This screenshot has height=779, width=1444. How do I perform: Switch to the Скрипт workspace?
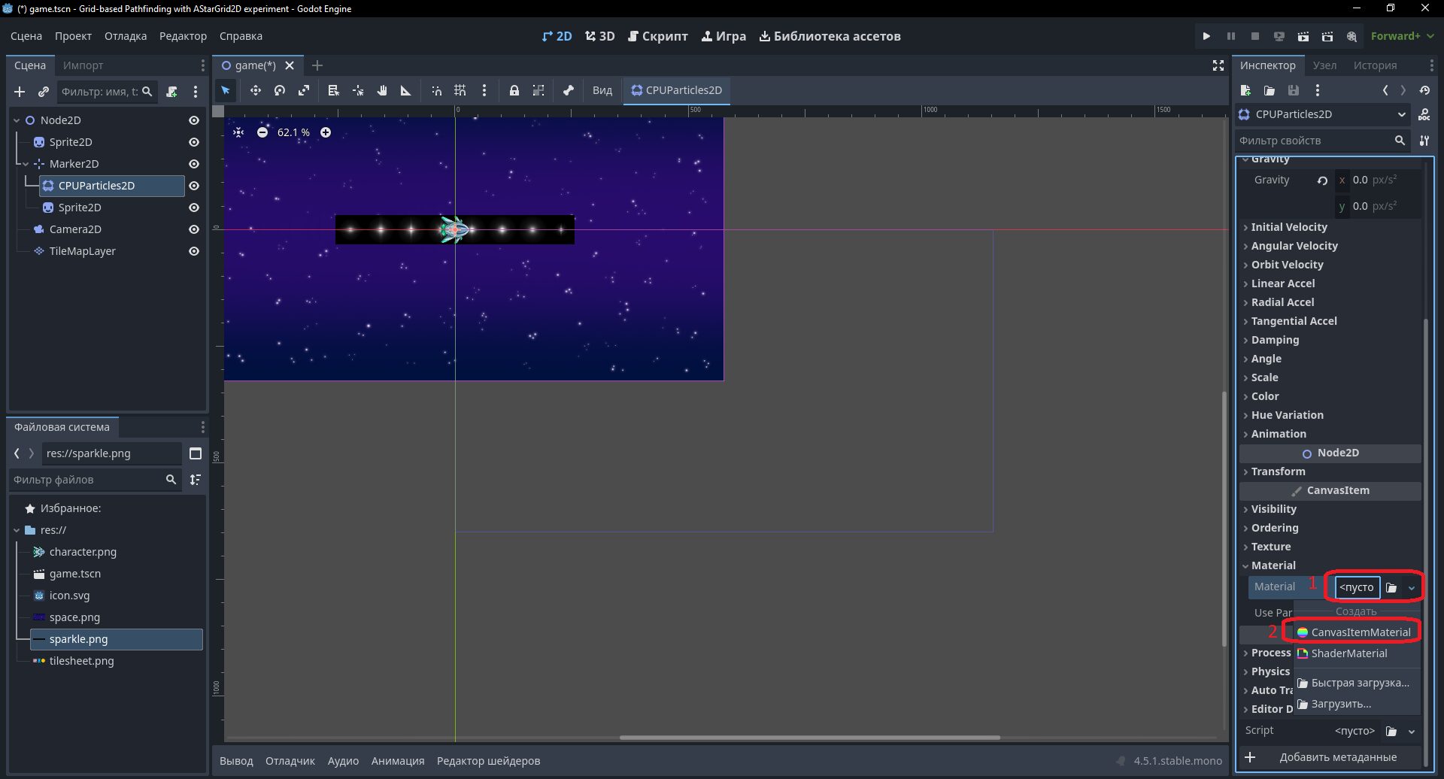pyautogui.click(x=658, y=36)
